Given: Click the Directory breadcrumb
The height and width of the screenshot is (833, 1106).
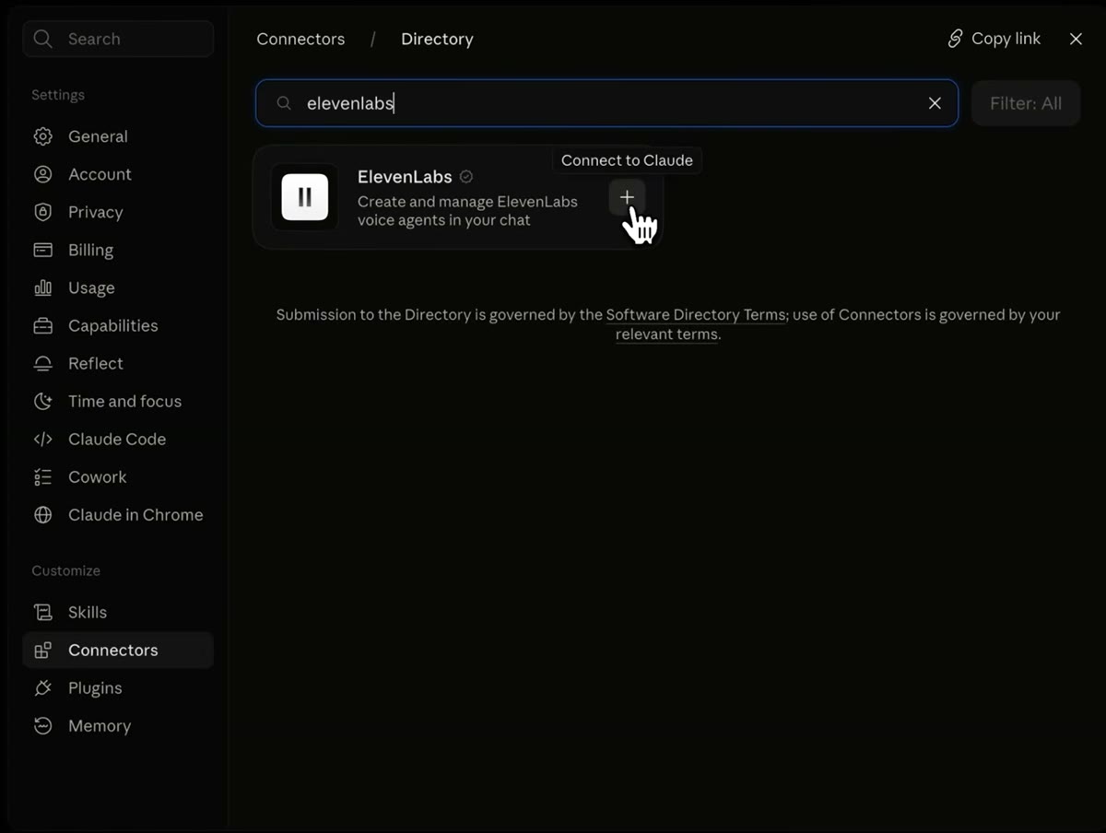Looking at the screenshot, I should (437, 39).
